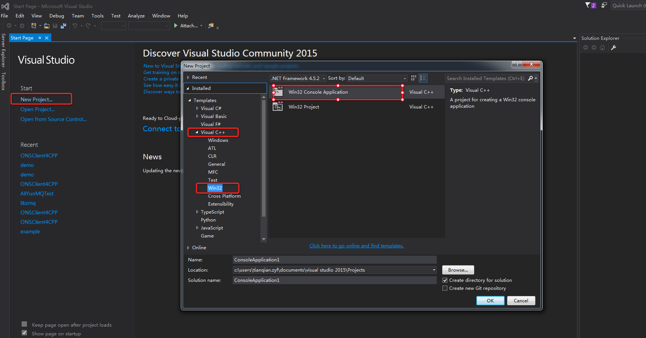
Task: Open the AliYunMQTest recent project
Action: pyautogui.click(x=37, y=193)
